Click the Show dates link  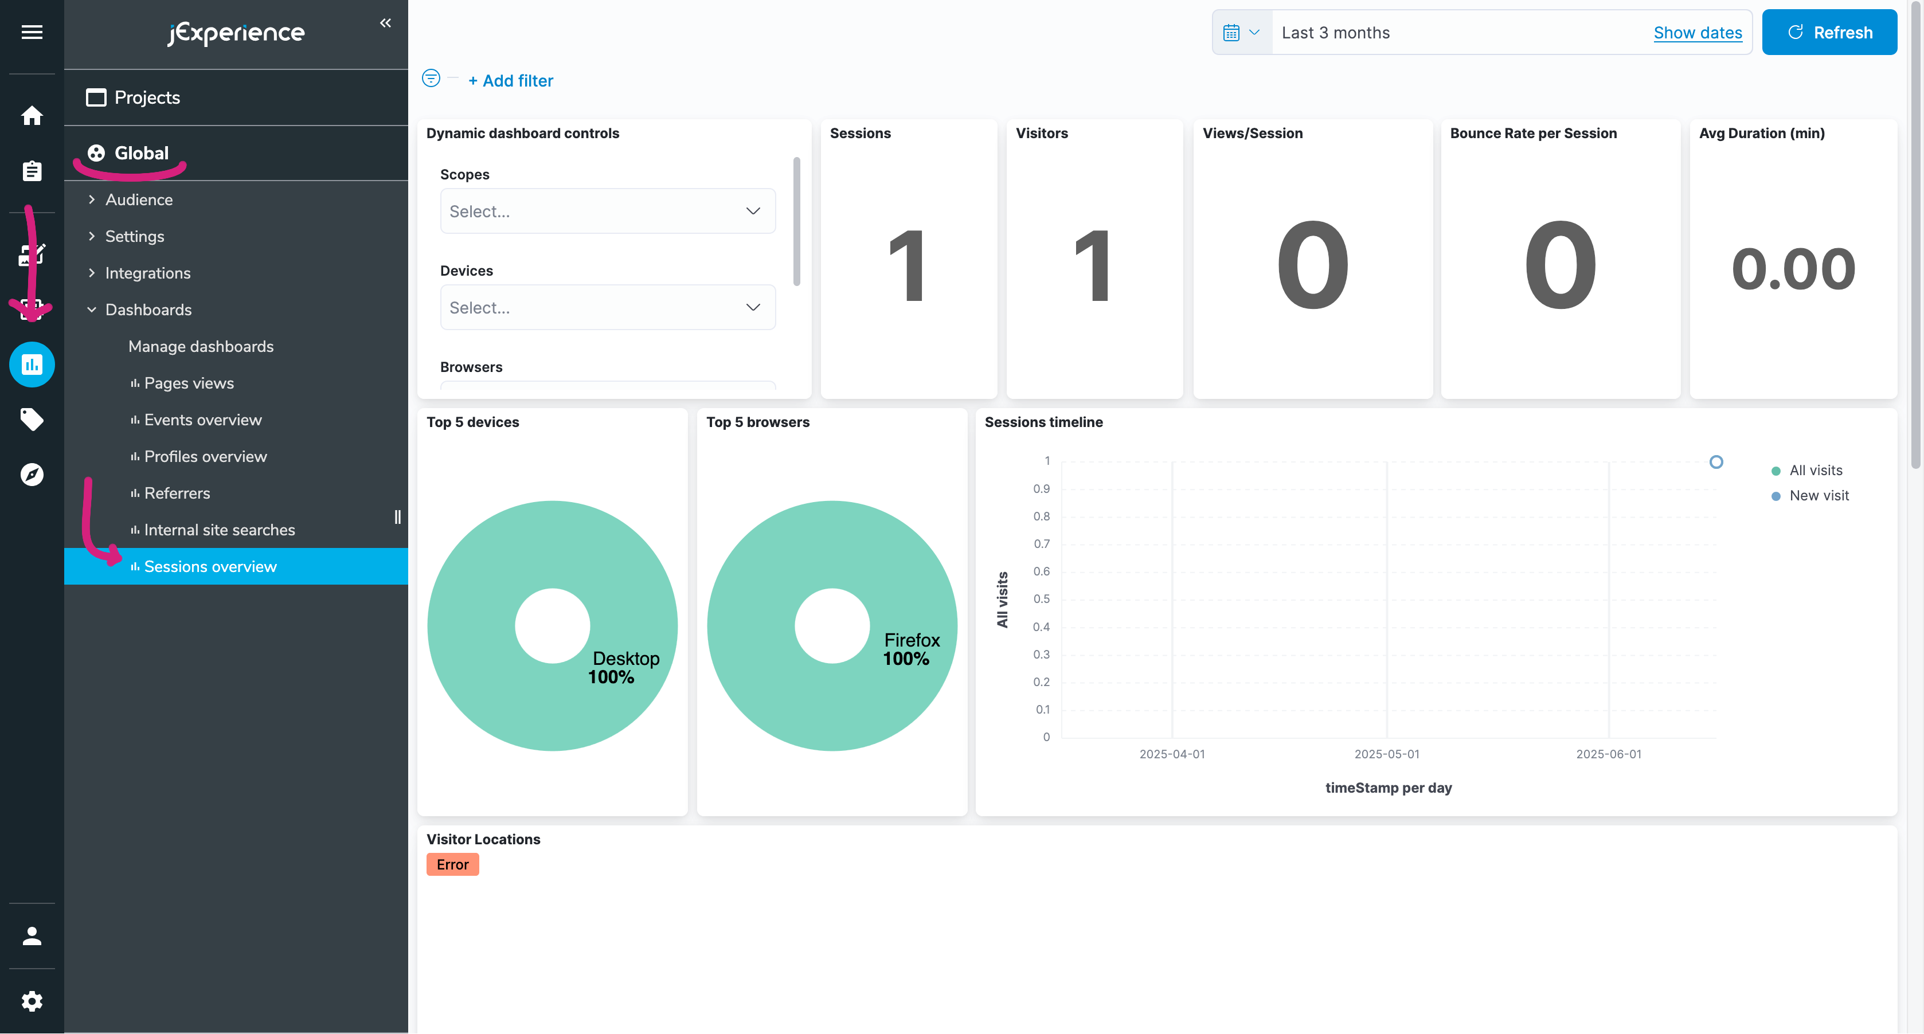[x=1697, y=33]
